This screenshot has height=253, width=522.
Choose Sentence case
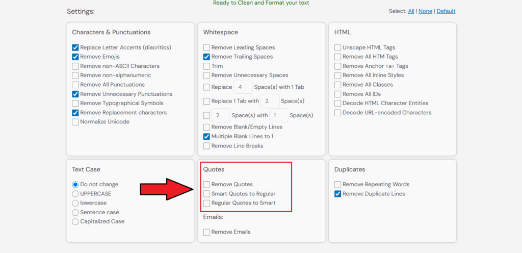(x=75, y=212)
